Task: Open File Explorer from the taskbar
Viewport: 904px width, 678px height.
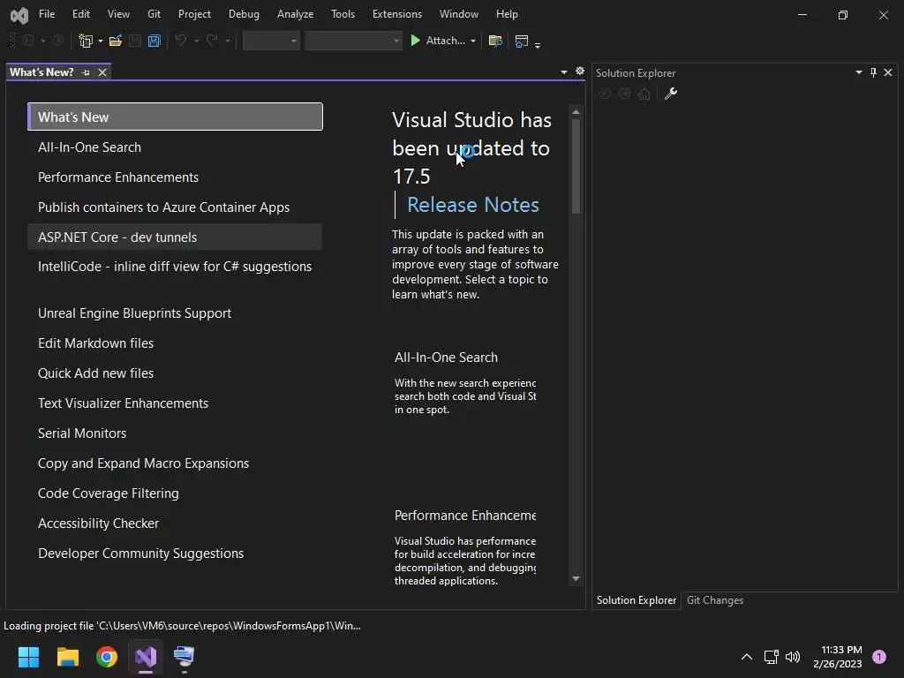Action: pos(67,657)
